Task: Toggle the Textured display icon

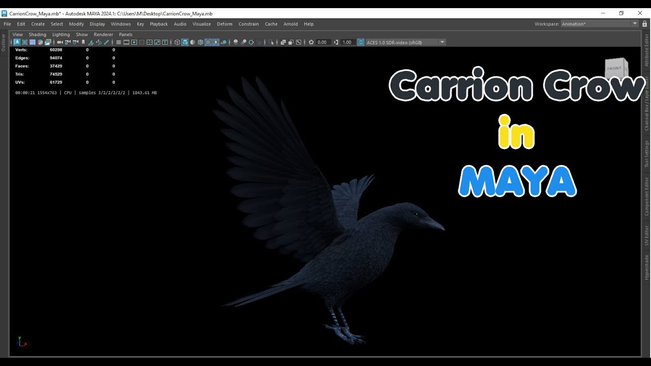Action: (x=208, y=42)
